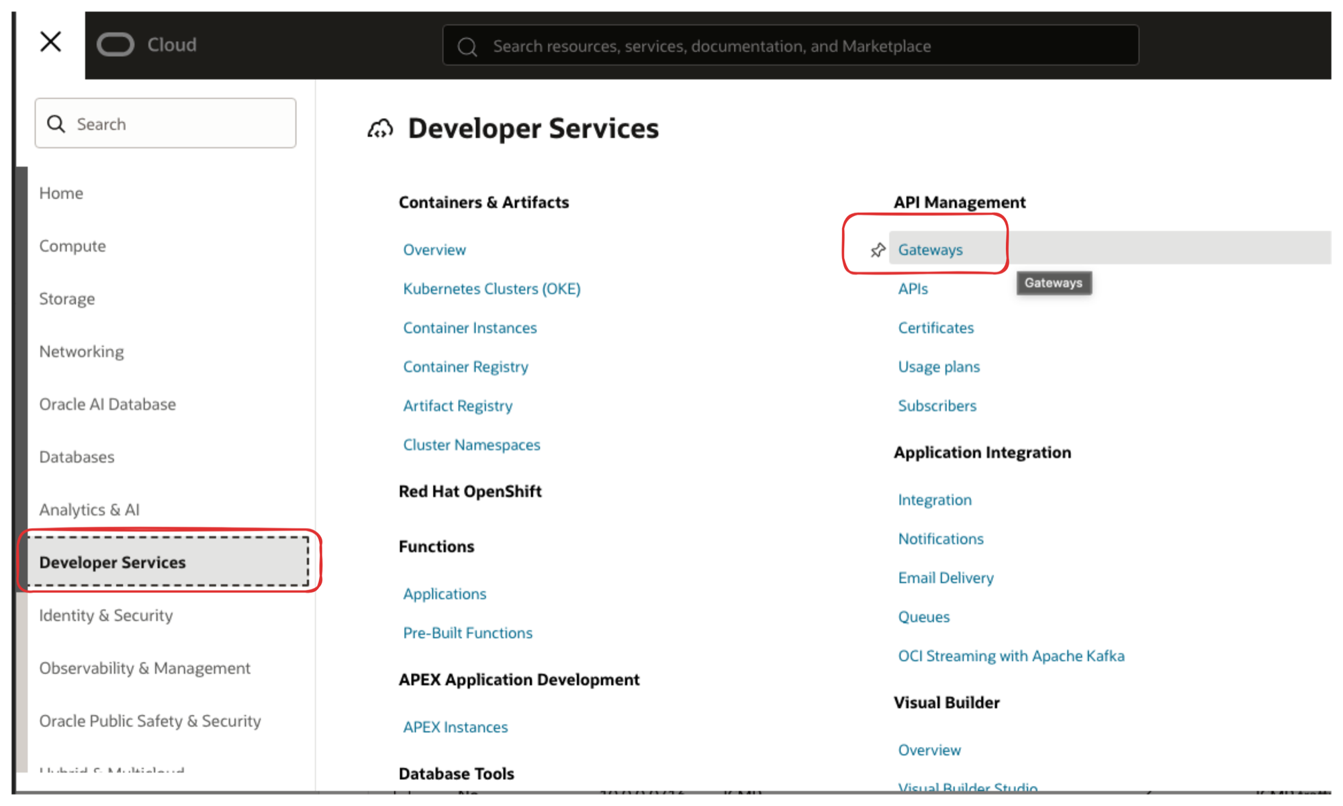Focus the sidebar Search input
The image size is (1343, 806).
165,123
